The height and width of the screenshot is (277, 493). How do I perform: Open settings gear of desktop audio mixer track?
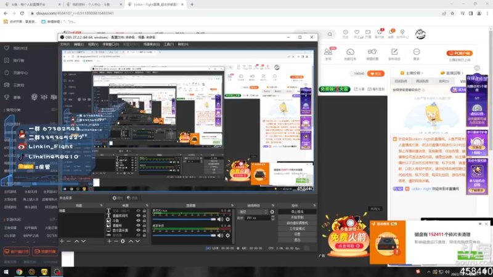[227, 235]
